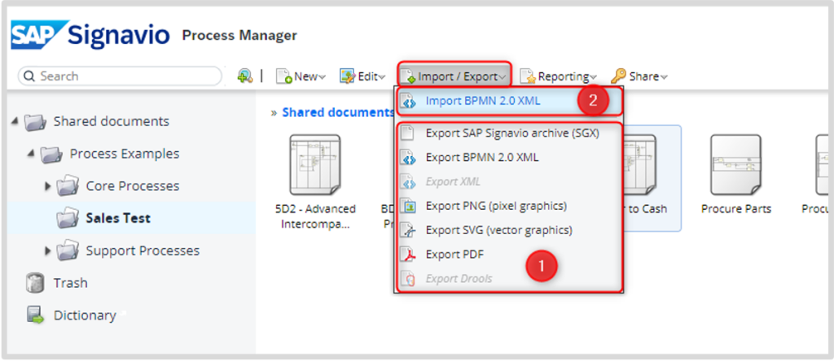Click the Edit toolbar icon
The width and height of the screenshot is (834, 361).
pos(347,76)
